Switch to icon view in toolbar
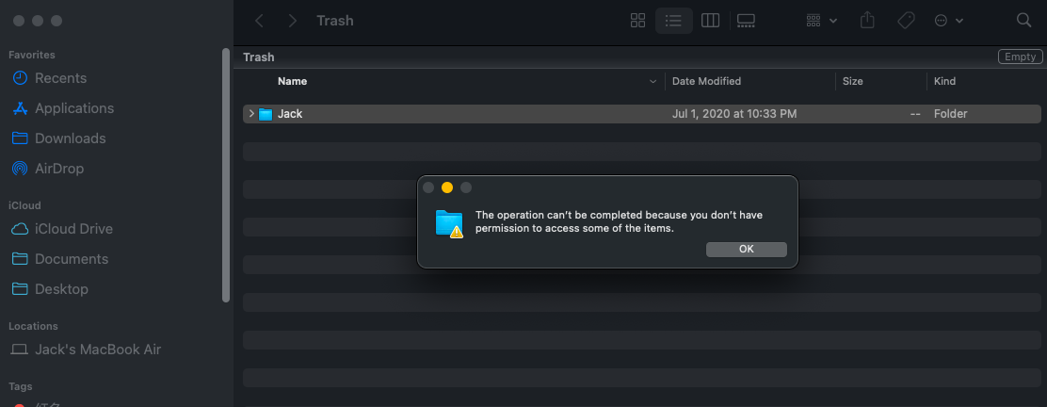The height and width of the screenshot is (407, 1047). tap(637, 21)
